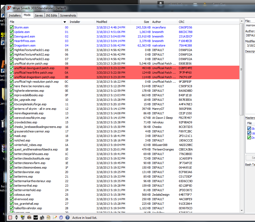255x222 pixels.
Task: Click the Modified date field in details panel
Action: tap(250, 45)
